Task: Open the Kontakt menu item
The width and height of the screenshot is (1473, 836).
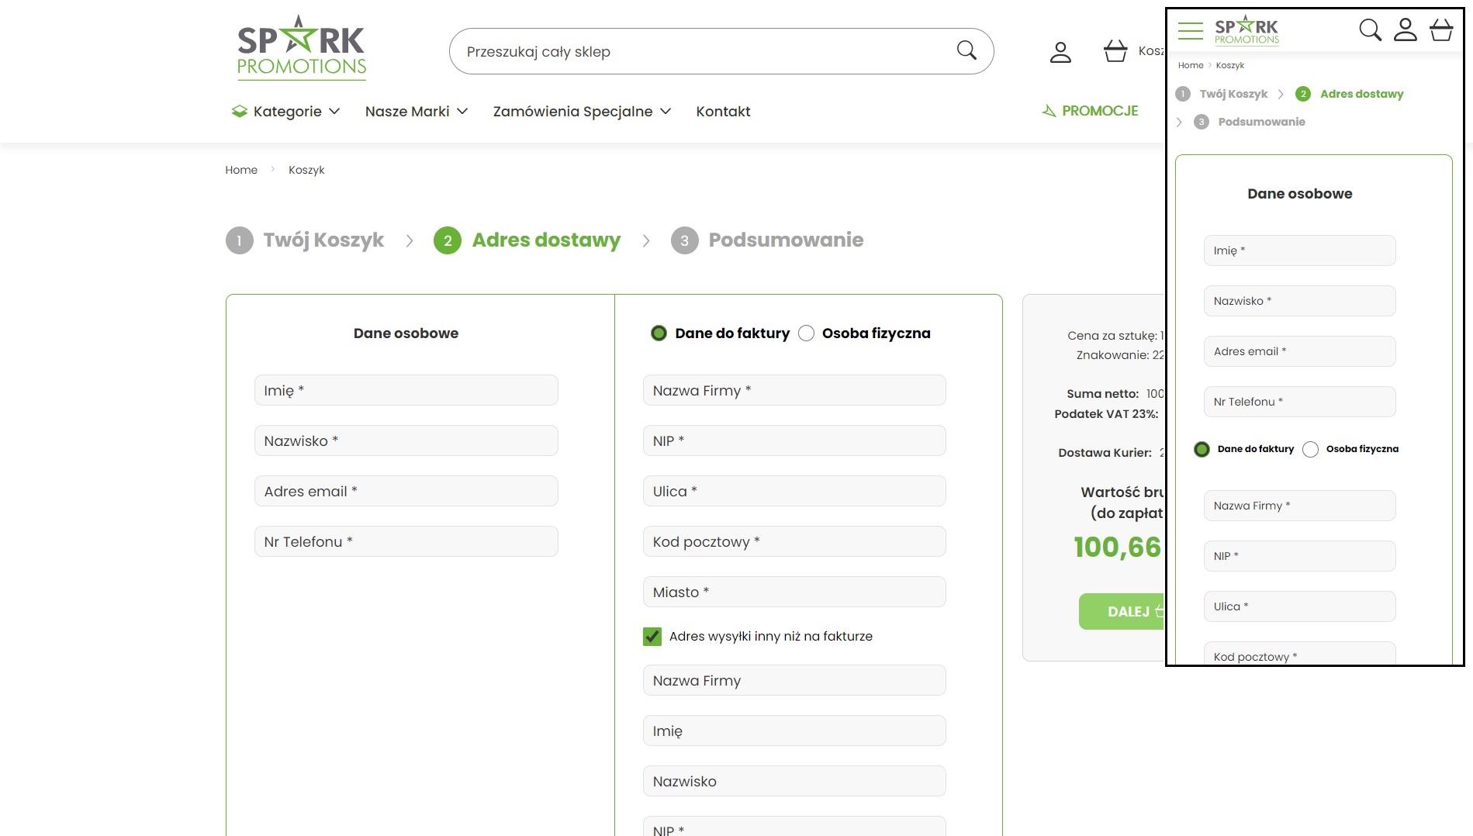Action: (x=723, y=112)
